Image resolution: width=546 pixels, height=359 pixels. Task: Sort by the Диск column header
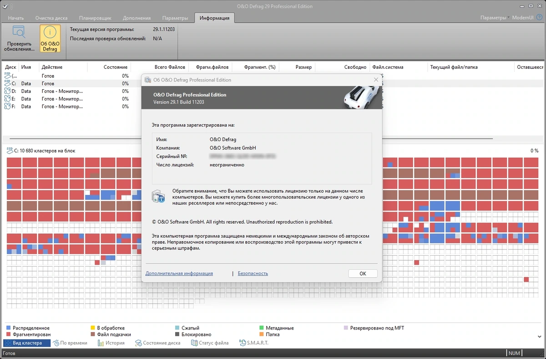10,67
